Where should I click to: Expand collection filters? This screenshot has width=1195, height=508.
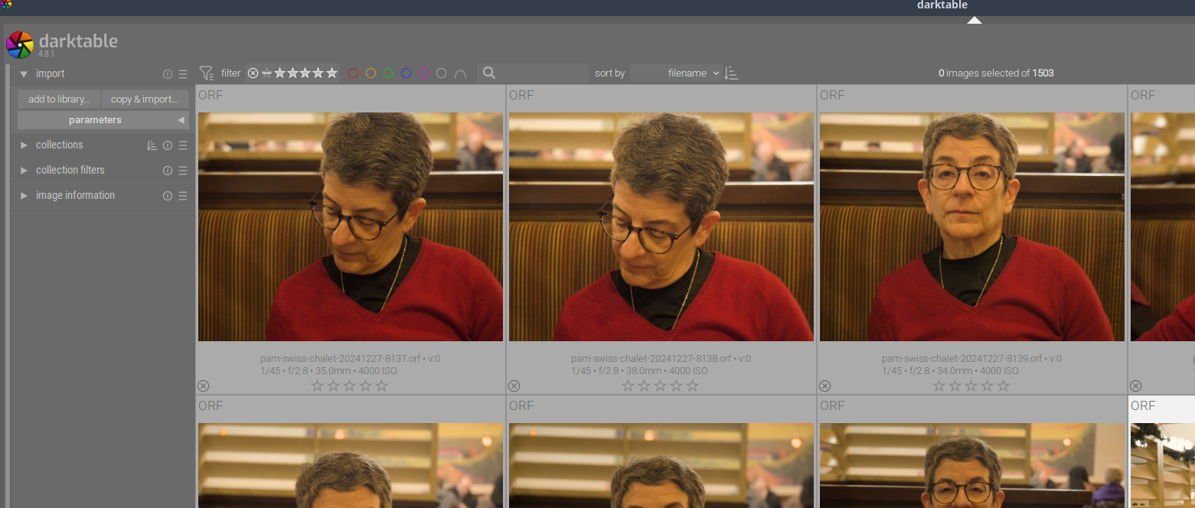(x=24, y=170)
